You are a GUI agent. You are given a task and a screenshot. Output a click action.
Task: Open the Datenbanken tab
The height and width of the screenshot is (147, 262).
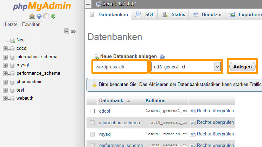108,15
